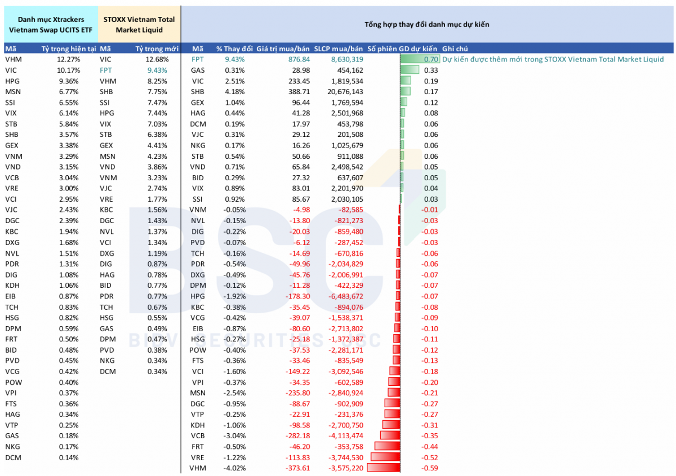Click VIC's current weight "10.17%"
676x476 pixels.
click(x=69, y=70)
